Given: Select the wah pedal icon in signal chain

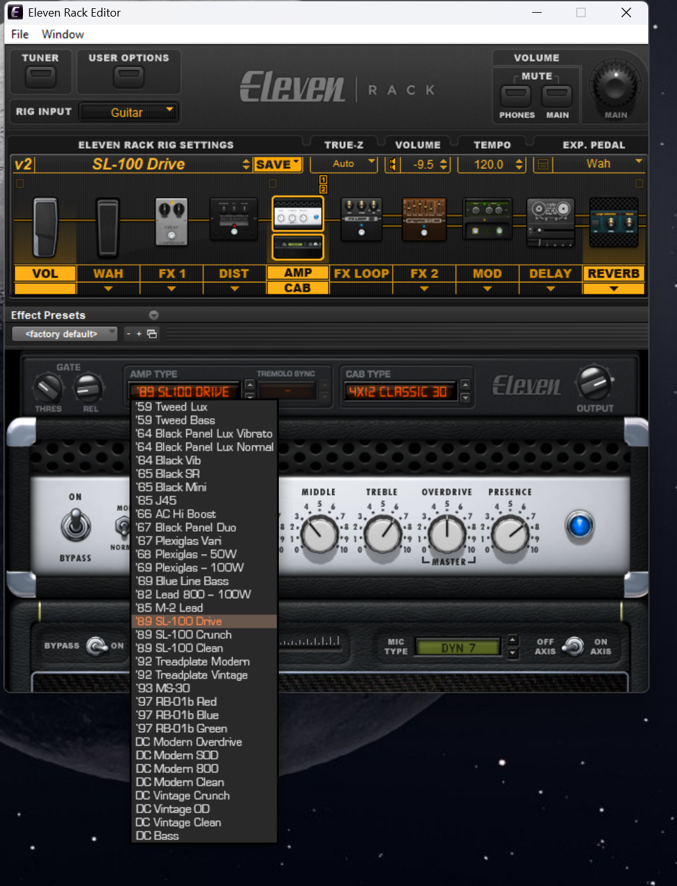Looking at the screenshot, I should pos(108,227).
